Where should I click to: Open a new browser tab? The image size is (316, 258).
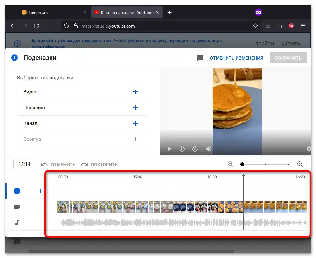169,12
